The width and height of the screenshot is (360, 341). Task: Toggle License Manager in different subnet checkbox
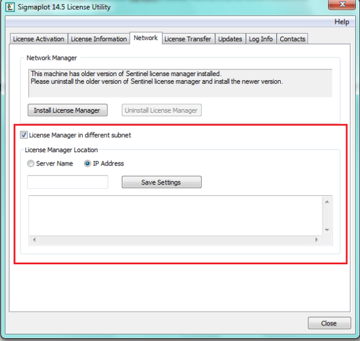pyautogui.click(x=24, y=135)
